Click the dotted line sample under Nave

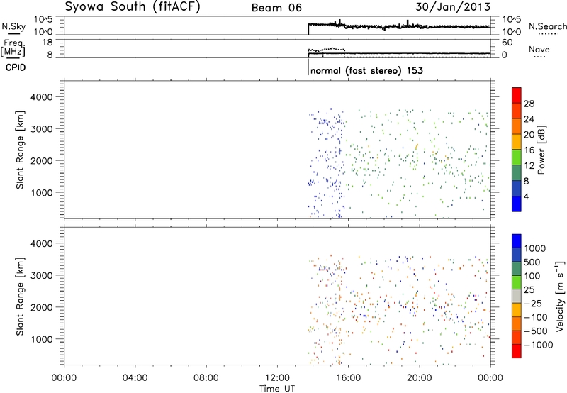(539, 57)
